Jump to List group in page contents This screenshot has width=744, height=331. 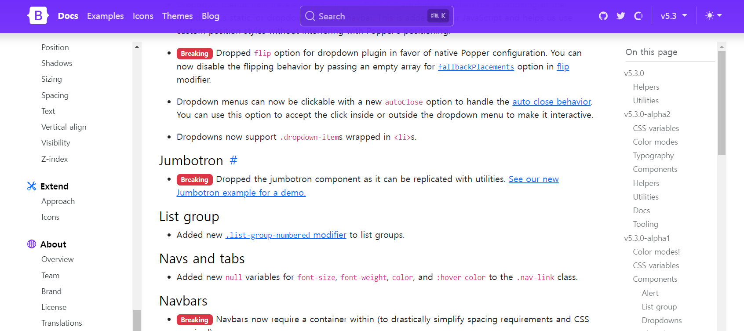659,307
